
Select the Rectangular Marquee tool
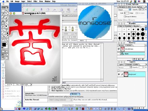[3, 11]
